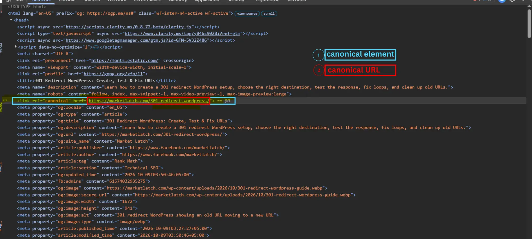532x239 pixels.
Task: Select the meta name="viewport" row
Action: [x=104, y=67]
